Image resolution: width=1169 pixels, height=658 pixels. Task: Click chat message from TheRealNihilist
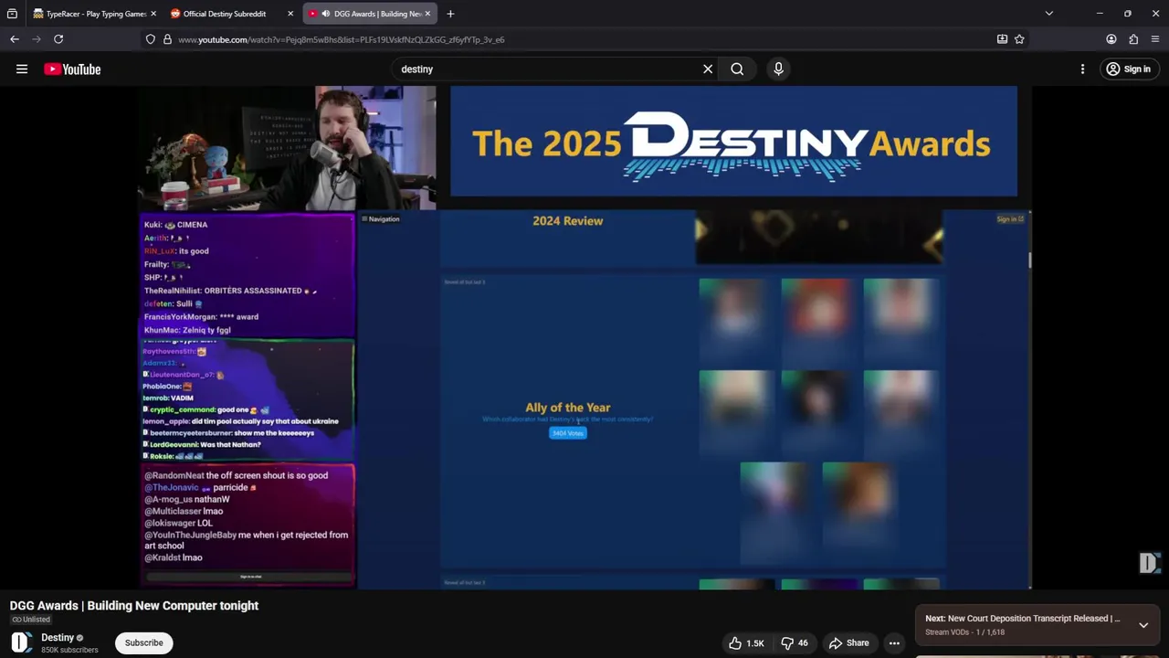click(231, 291)
